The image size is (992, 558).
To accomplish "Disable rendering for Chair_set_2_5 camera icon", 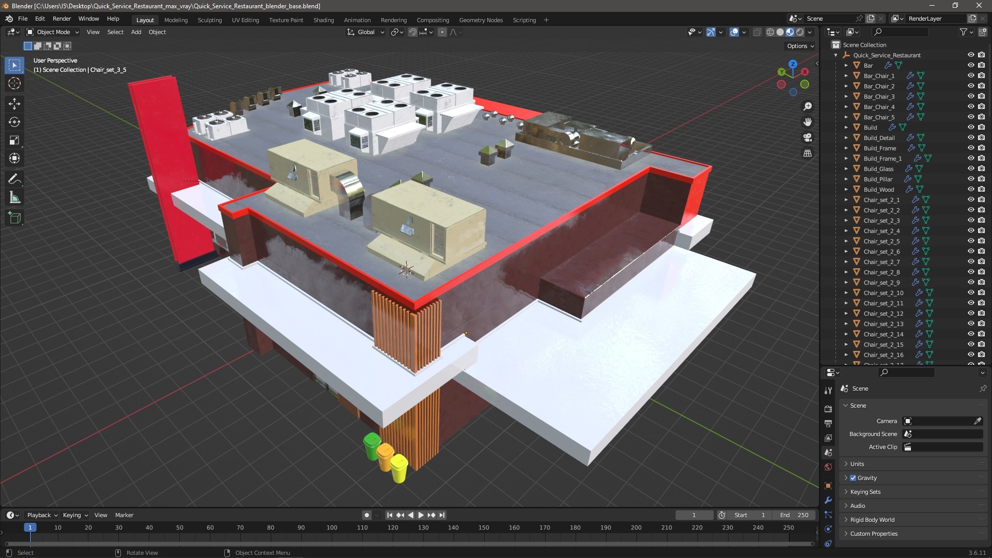I will 982,241.
